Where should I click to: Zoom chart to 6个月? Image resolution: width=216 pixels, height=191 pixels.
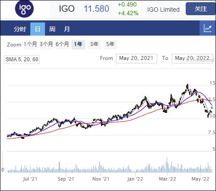point(62,44)
